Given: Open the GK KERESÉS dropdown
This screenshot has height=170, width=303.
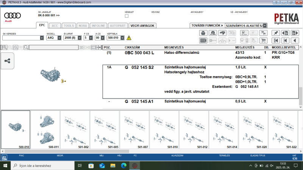Looking at the screenshot, I should [42, 38].
